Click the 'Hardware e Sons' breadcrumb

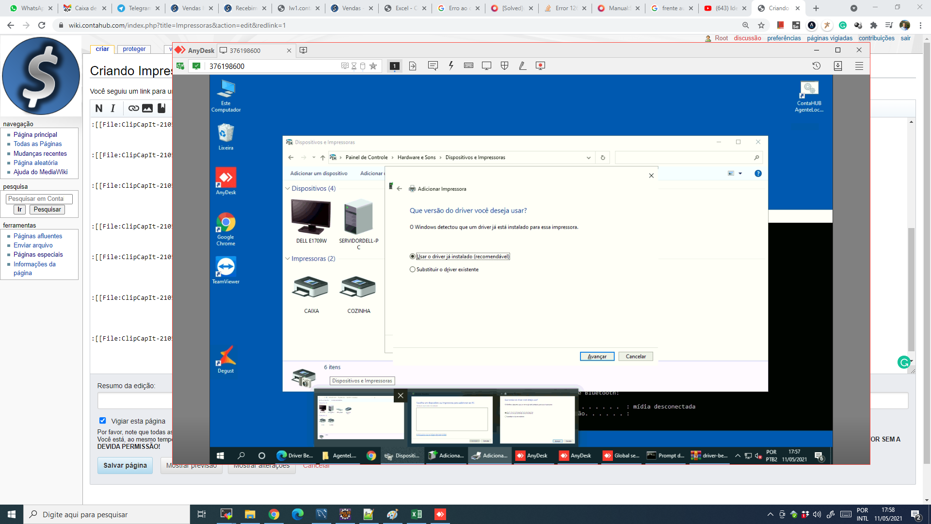tap(417, 157)
